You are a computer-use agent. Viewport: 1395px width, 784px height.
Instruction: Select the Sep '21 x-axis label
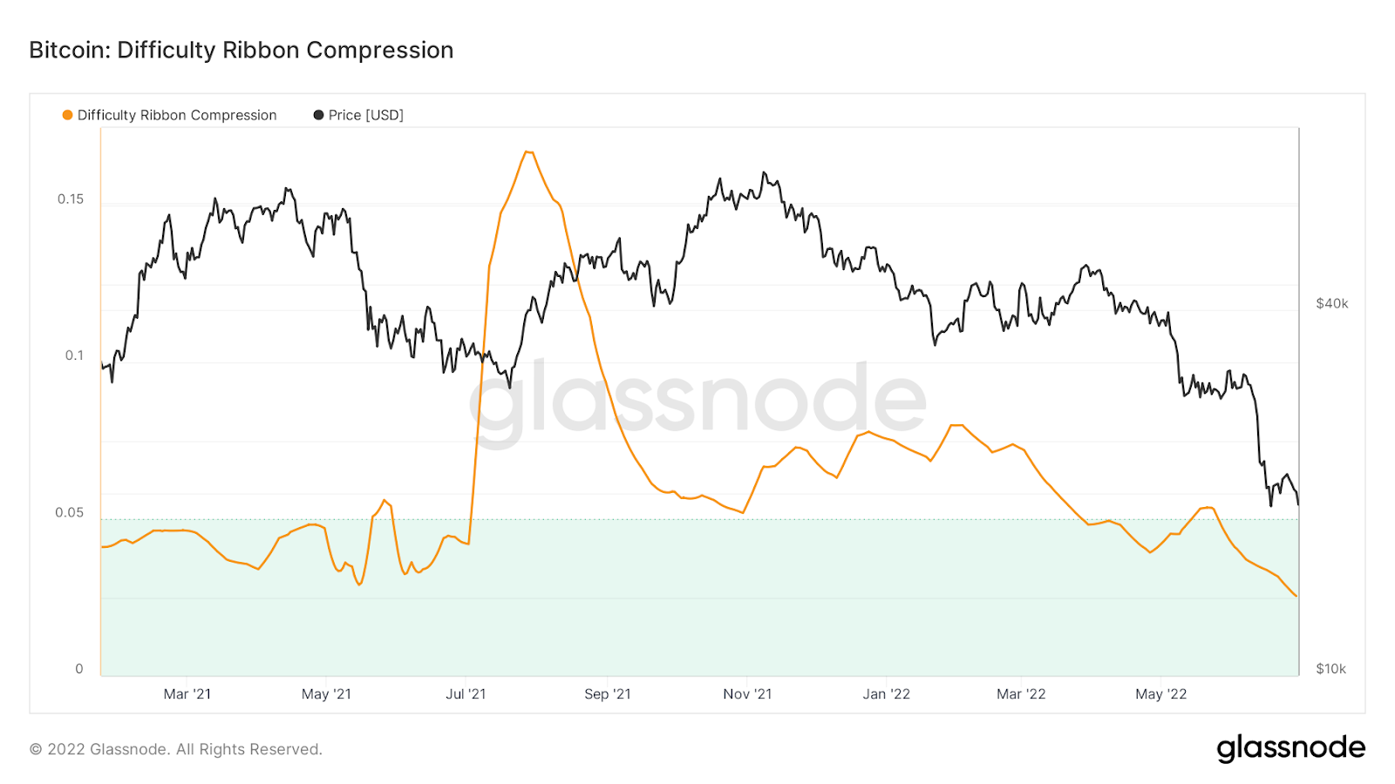[608, 694]
